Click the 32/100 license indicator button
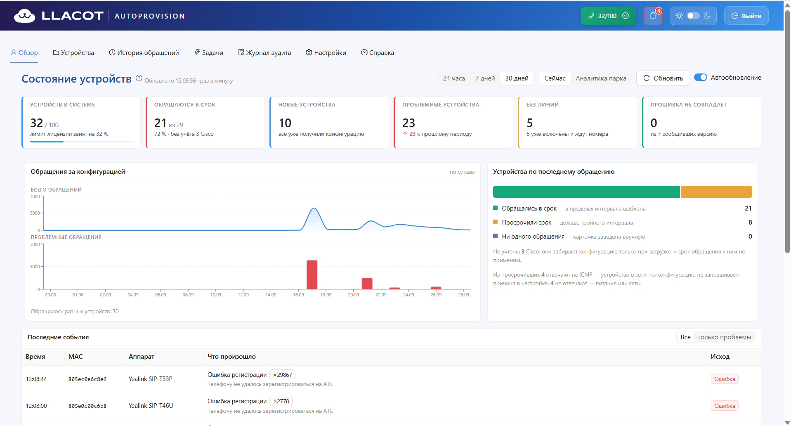Image resolution: width=791 pixels, height=426 pixels. tap(608, 16)
